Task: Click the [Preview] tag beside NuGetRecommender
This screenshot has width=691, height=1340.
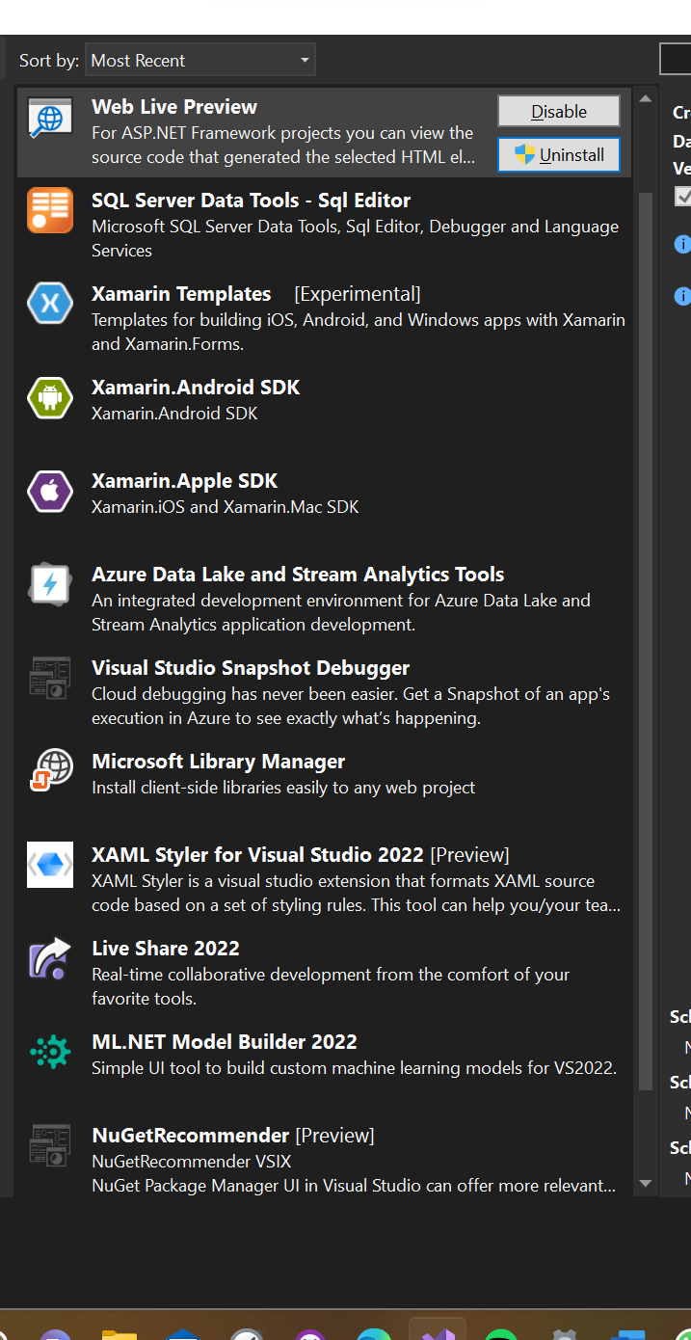Action: click(x=334, y=1136)
